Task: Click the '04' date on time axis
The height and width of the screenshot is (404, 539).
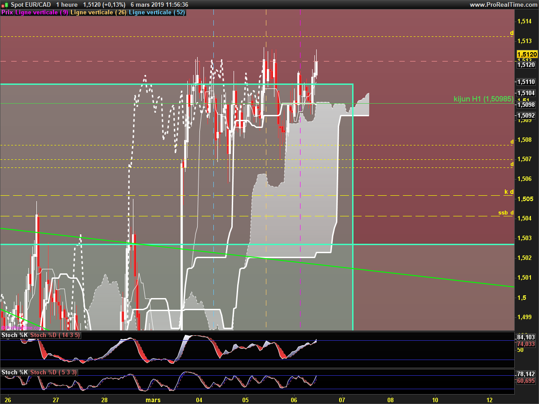Action: [199, 400]
